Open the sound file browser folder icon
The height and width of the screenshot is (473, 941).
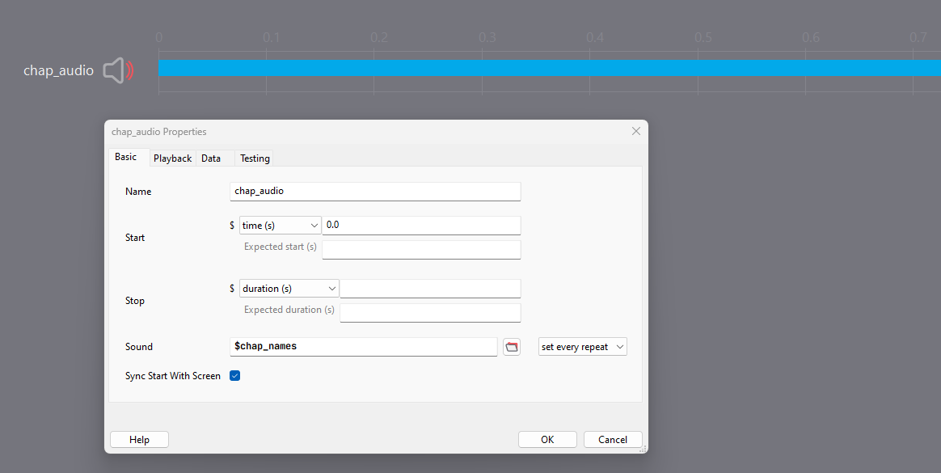click(511, 347)
